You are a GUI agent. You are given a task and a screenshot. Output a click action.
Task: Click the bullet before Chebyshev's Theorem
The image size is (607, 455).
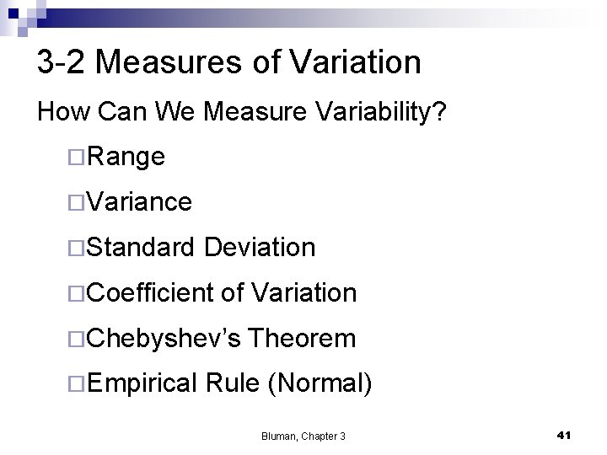click(x=76, y=339)
